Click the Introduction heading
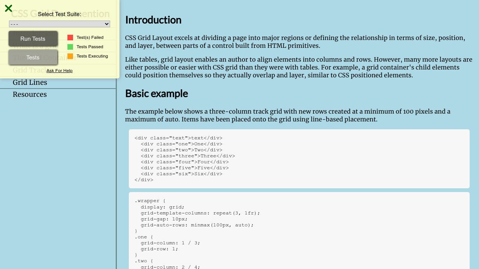479x269 pixels. pyautogui.click(x=153, y=20)
